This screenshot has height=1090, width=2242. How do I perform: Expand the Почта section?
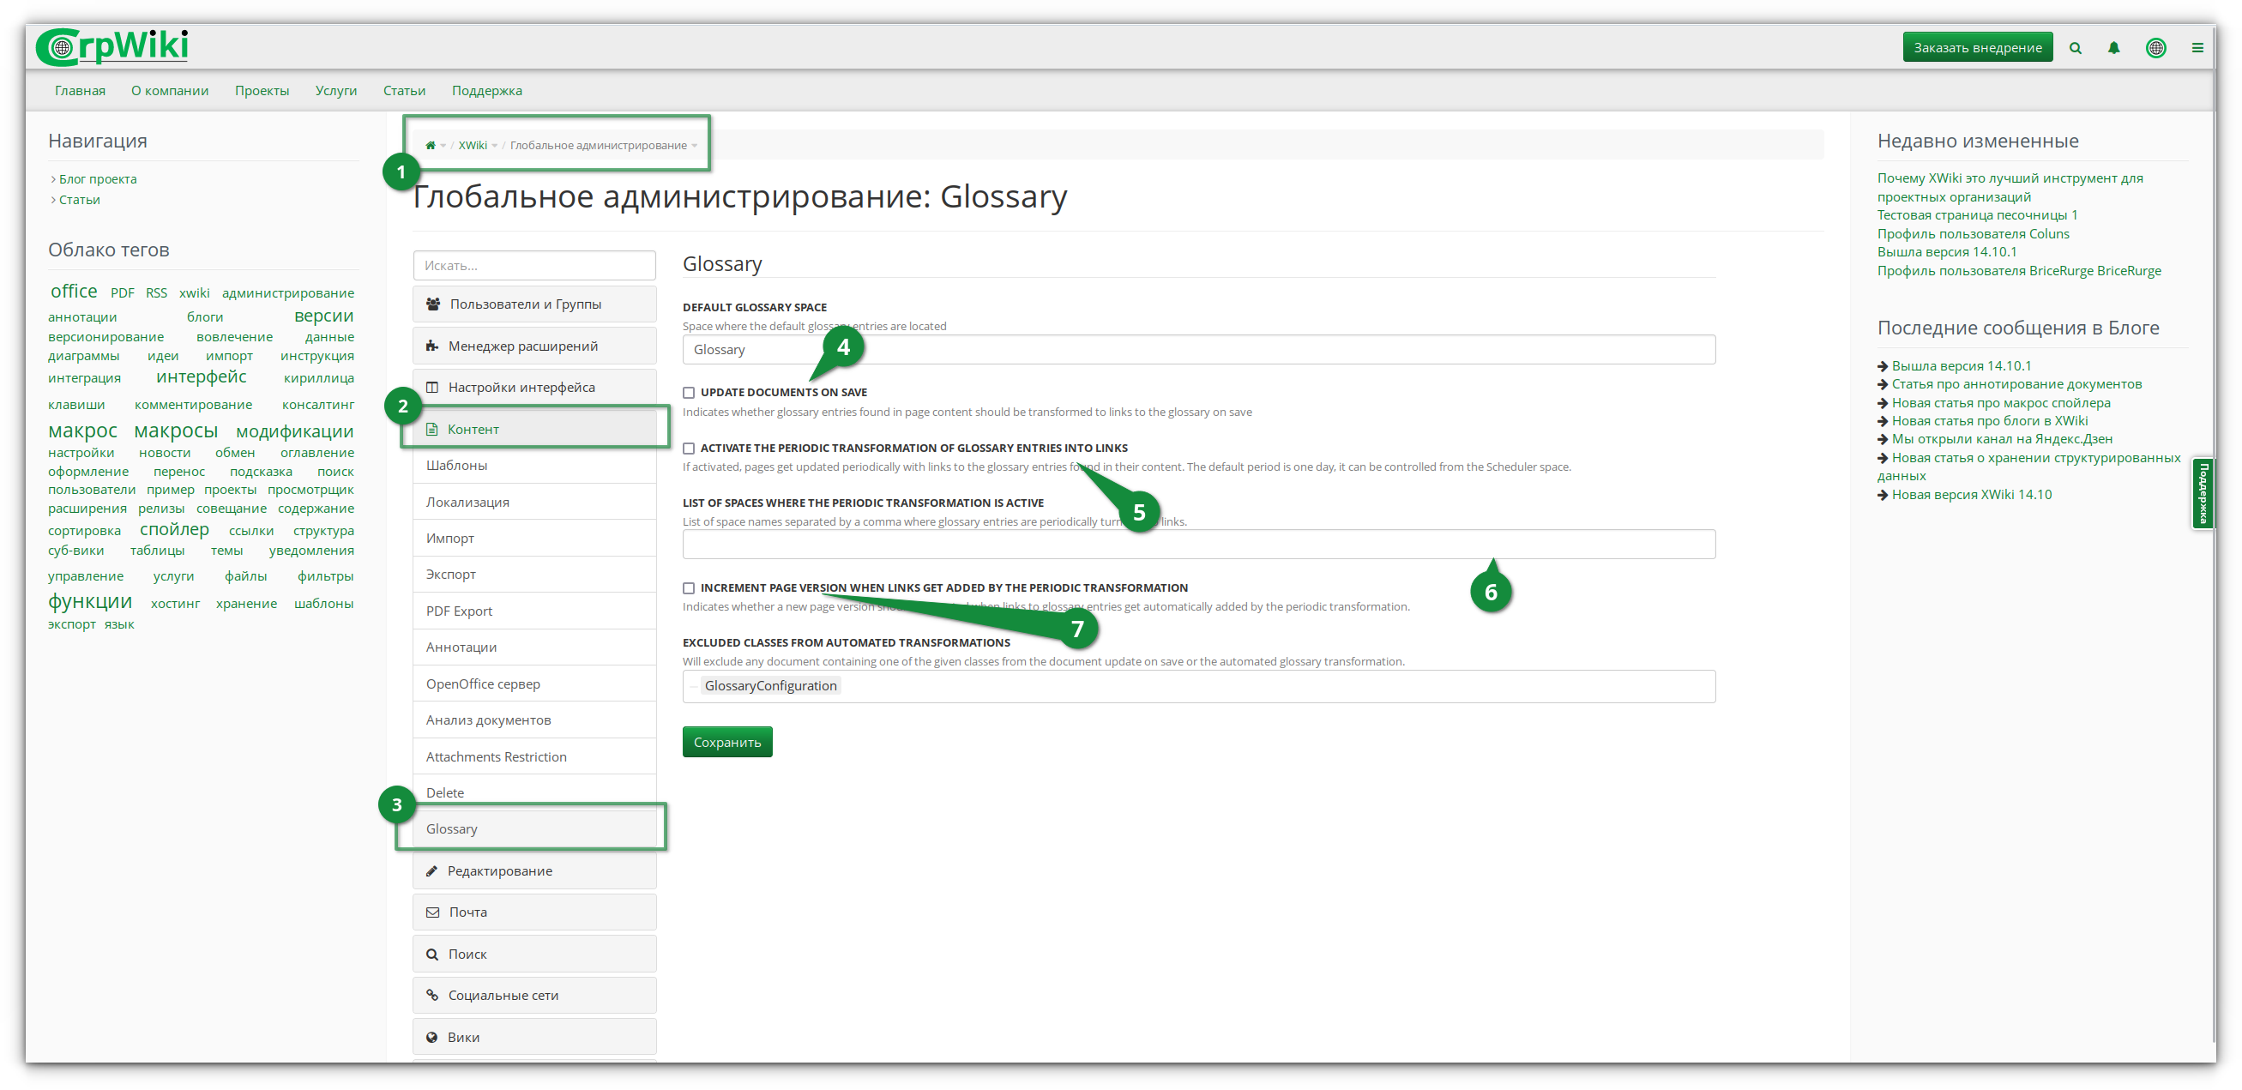coord(534,912)
